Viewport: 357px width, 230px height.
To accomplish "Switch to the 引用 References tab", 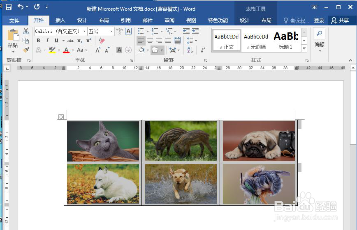I will [126, 20].
